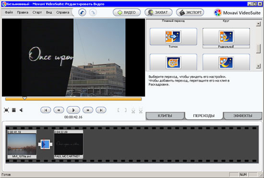
Task: Set the right bracket end marker
Action: click(x=126, y=110)
